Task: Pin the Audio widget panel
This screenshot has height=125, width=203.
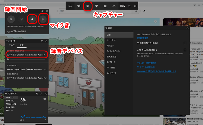Action: (x=42, y=41)
